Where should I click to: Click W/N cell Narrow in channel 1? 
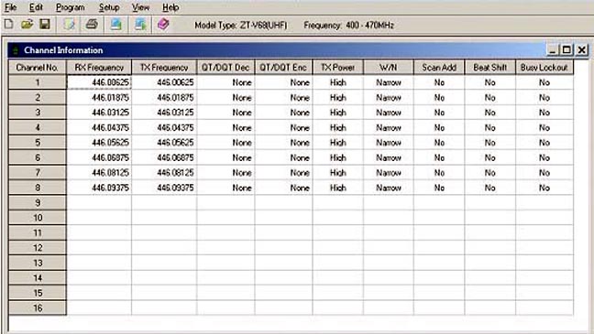[389, 82]
